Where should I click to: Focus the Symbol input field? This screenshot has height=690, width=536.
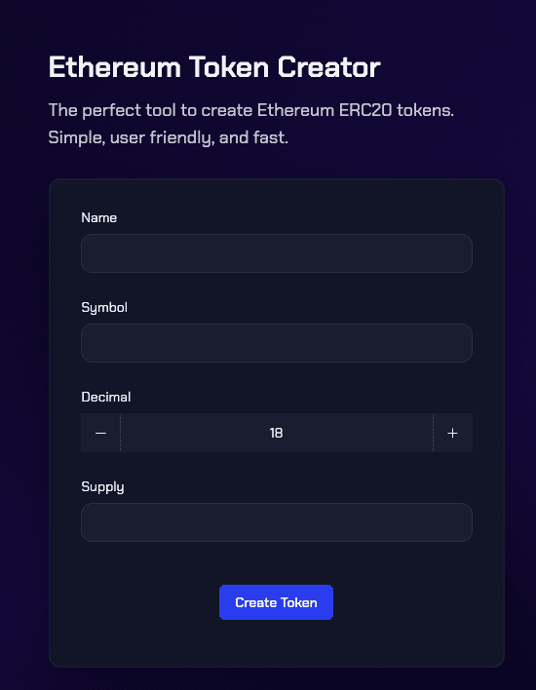click(x=277, y=343)
